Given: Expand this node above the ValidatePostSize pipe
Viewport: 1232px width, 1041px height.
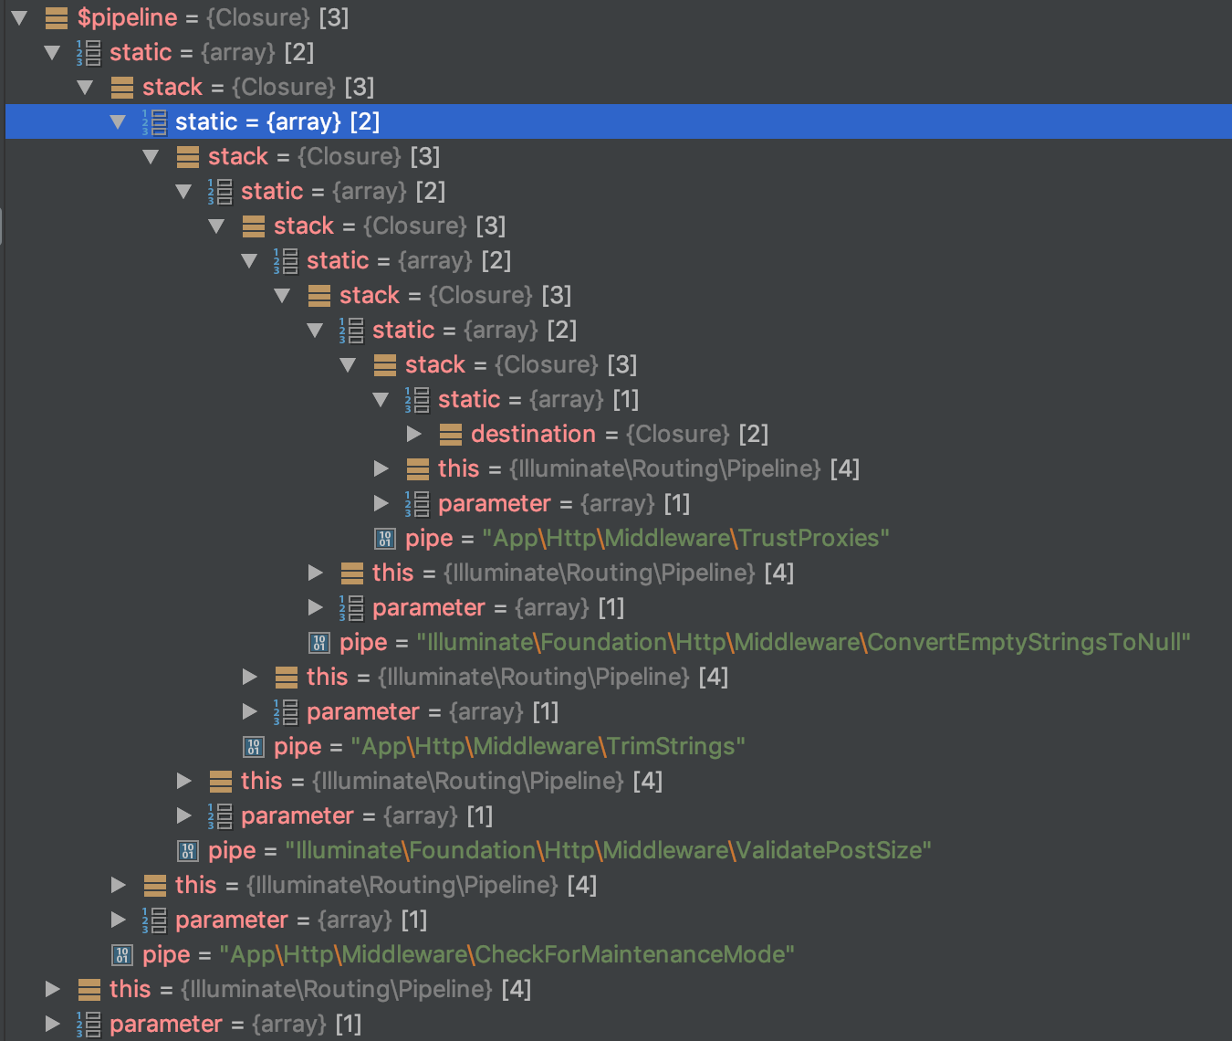Looking at the screenshot, I should click(x=183, y=781).
